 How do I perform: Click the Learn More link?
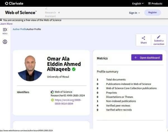(6, 24)
